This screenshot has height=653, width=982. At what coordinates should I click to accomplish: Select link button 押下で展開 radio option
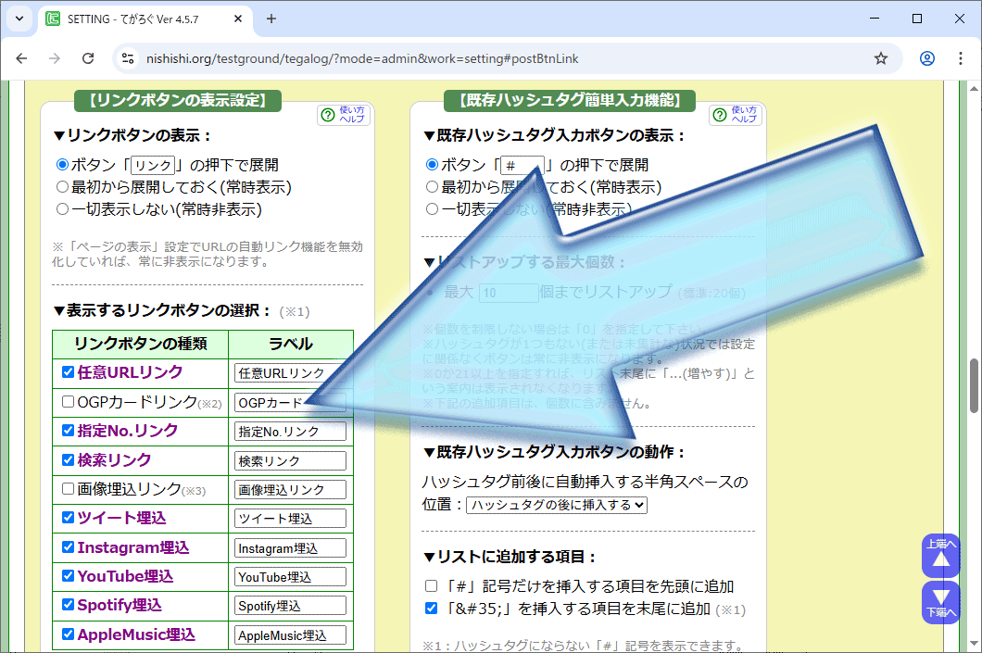click(62, 165)
